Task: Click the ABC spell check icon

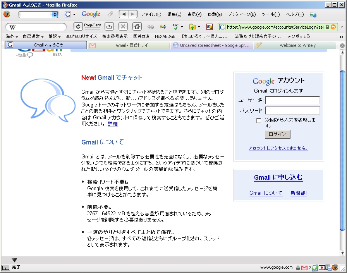Action: click(175, 27)
